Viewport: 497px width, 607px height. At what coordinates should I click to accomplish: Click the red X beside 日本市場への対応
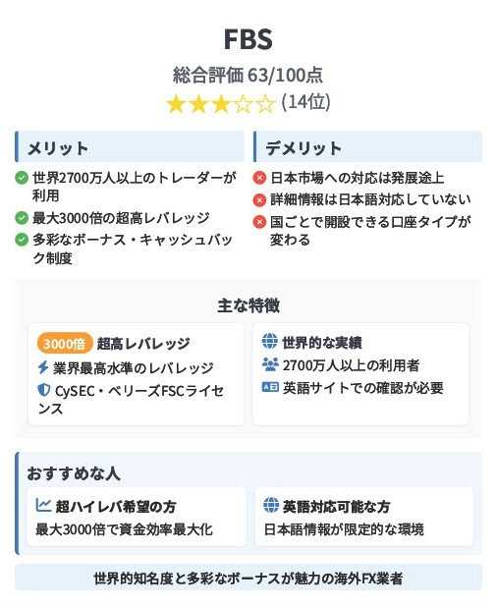(259, 178)
